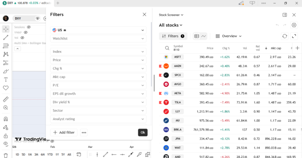The width and height of the screenshot is (302, 158).
Task: Refresh the stock screener results
Action: pos(285,36)
